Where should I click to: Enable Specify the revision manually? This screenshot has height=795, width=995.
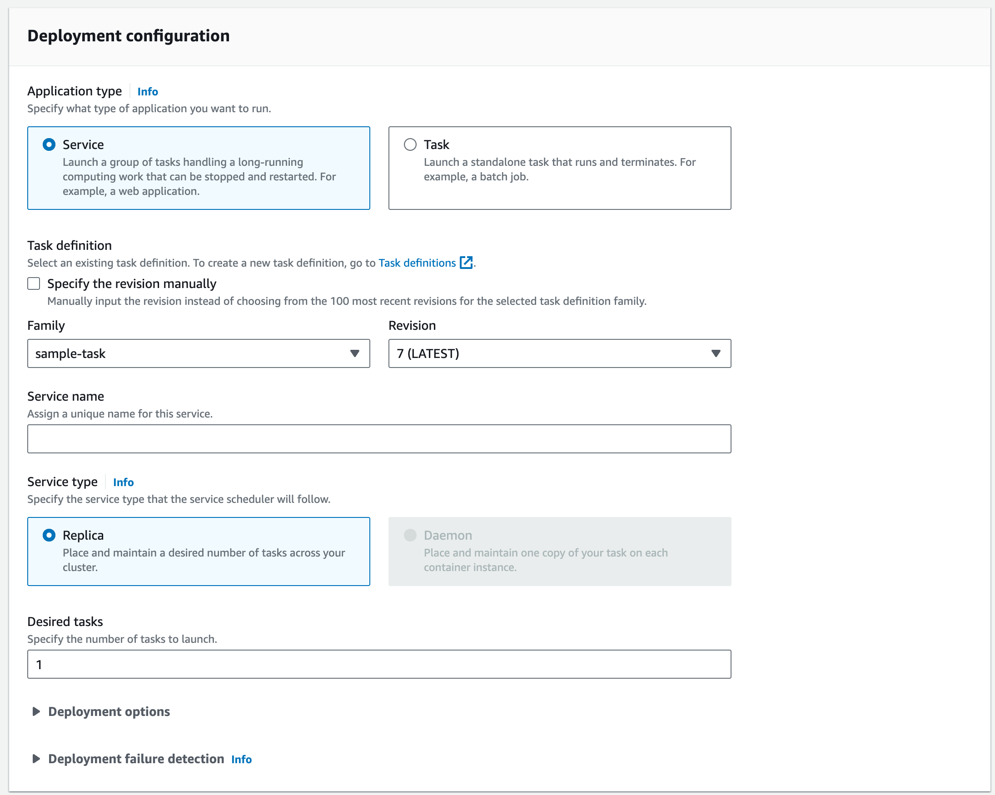pyautogui.click(x=34, y=283)
